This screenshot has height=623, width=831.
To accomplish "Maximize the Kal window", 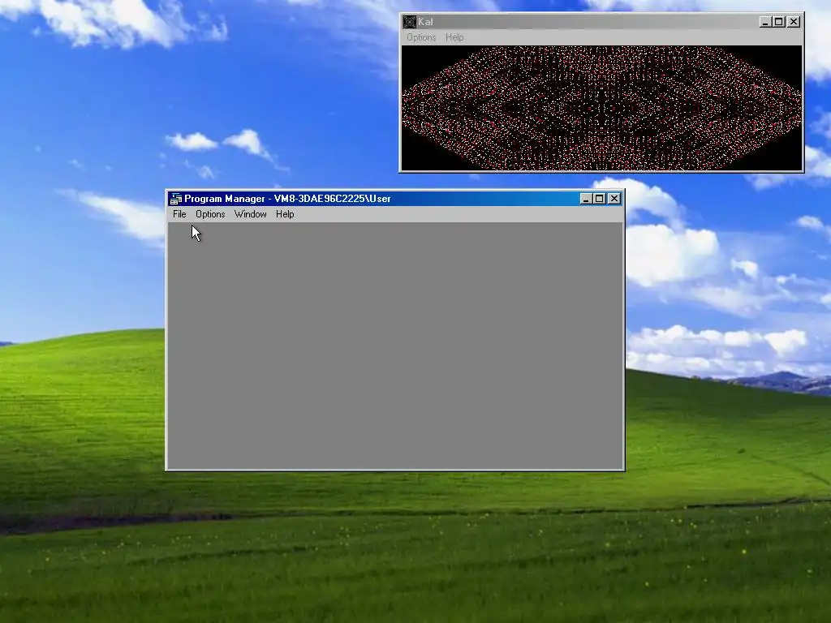I will (x=779, y=22).
